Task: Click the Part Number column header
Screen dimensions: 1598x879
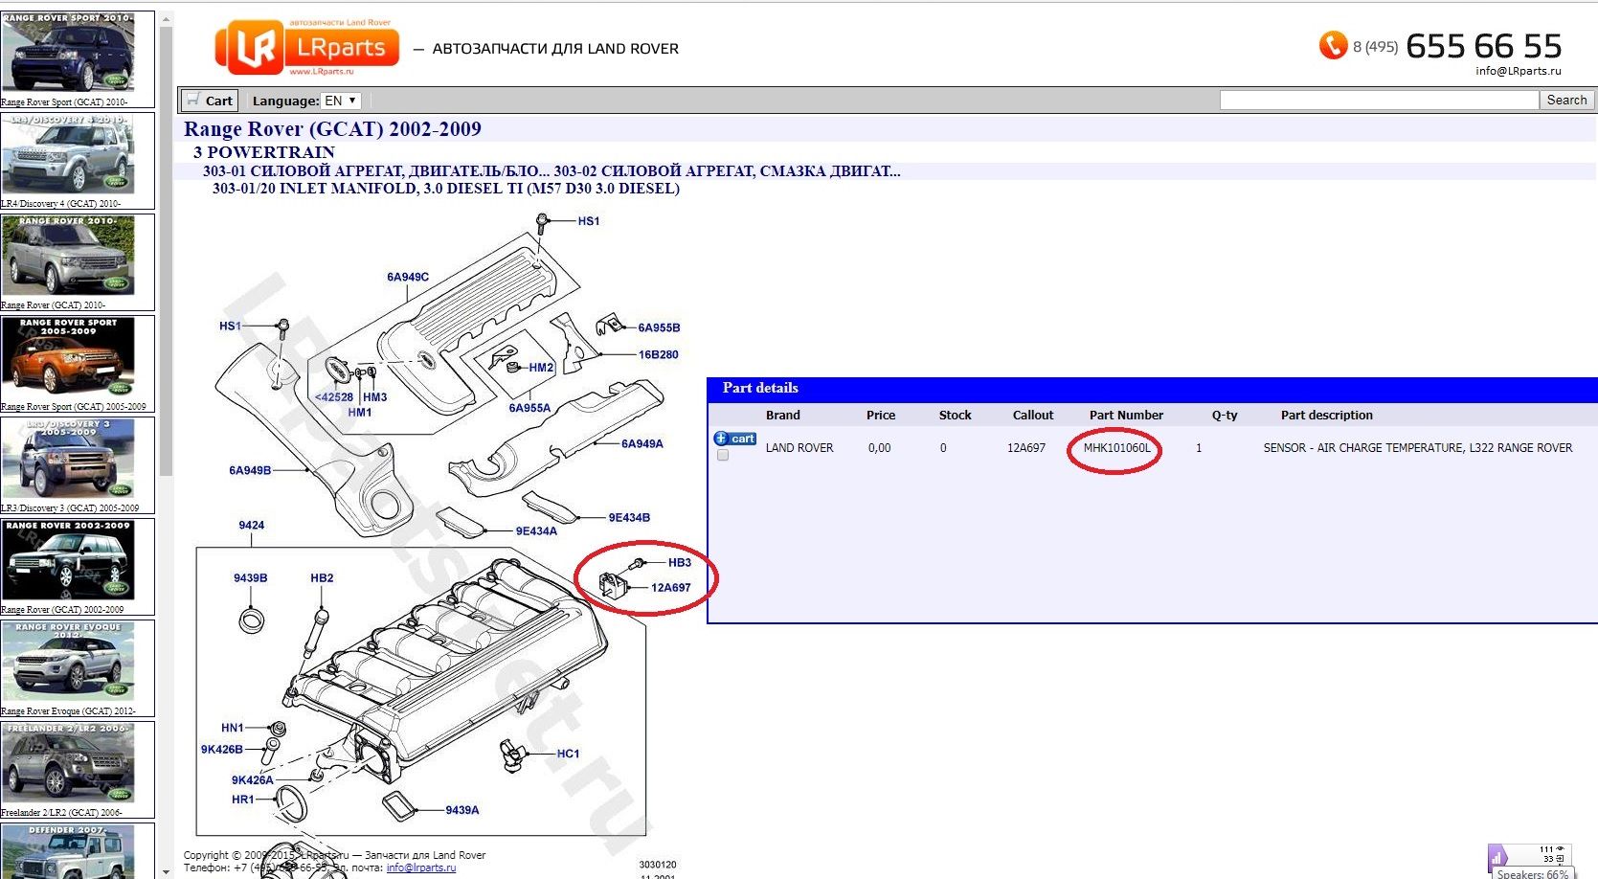Action: pyautogui.click(x=1126, y=416)
